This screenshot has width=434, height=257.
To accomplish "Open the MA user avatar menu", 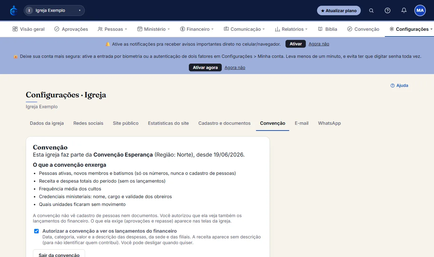I will coord(420,10).
